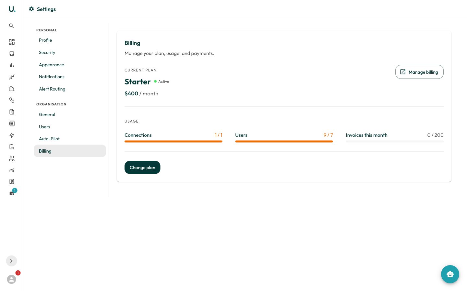Open the receipt dollar icon
The width and height of the screenshot is (467, 291).
(12, 182)
